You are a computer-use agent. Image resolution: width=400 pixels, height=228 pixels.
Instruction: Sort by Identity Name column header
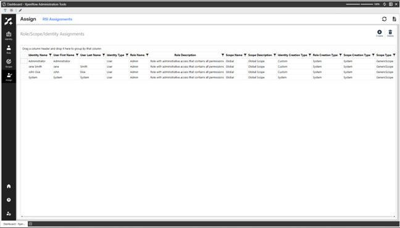[38, 55]
